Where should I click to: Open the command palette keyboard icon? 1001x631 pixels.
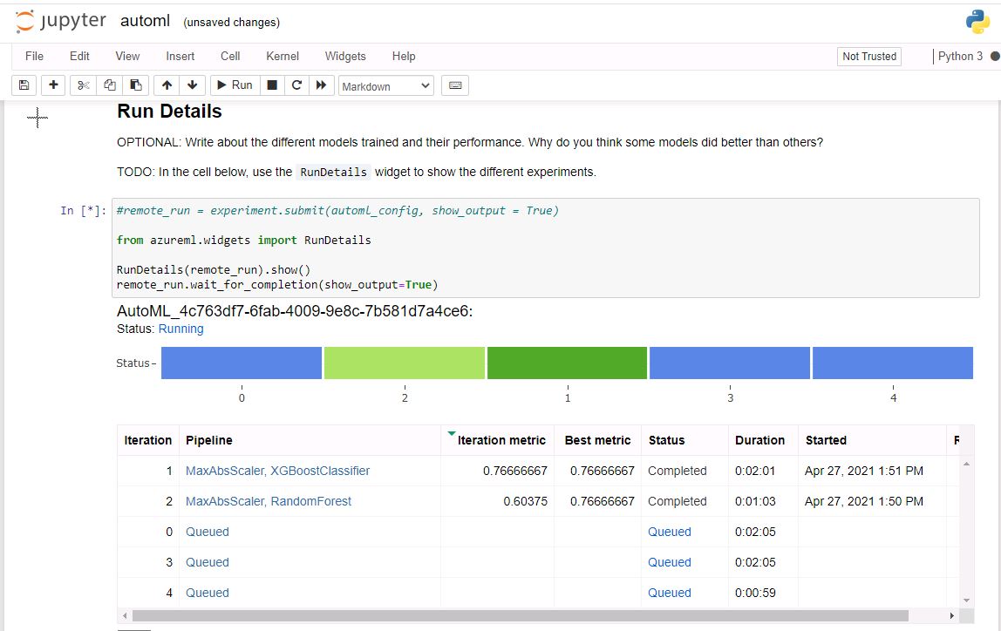(453, 85)
